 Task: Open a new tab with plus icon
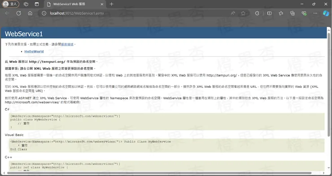coord(112,4)
